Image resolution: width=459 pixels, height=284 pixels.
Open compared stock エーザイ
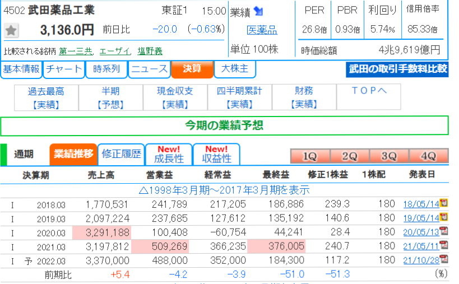point(114,52)
